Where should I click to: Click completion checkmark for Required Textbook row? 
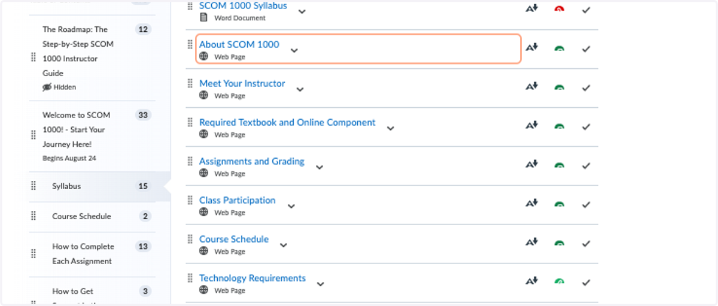[586, 126]
